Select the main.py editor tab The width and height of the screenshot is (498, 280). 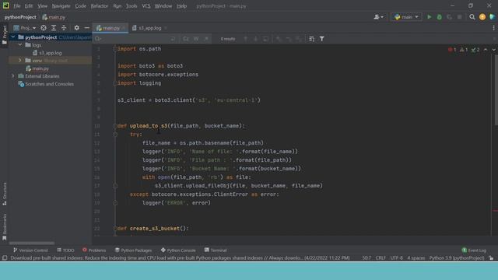[x=110, y=28]
